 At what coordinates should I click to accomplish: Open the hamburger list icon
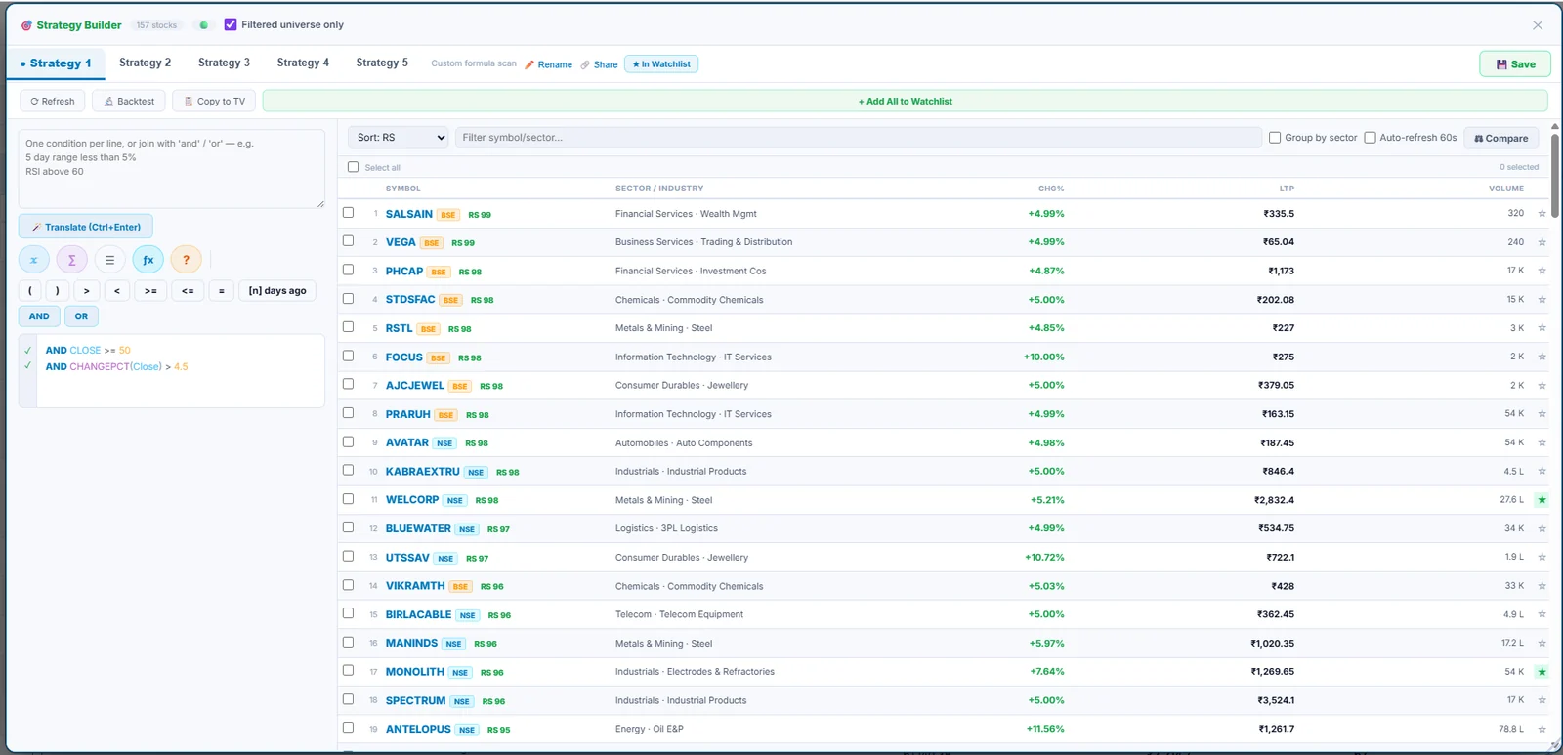coord(109,260)
